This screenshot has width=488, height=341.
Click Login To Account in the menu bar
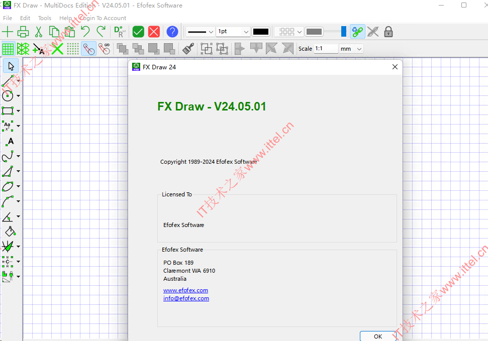(x=103, y=18)
